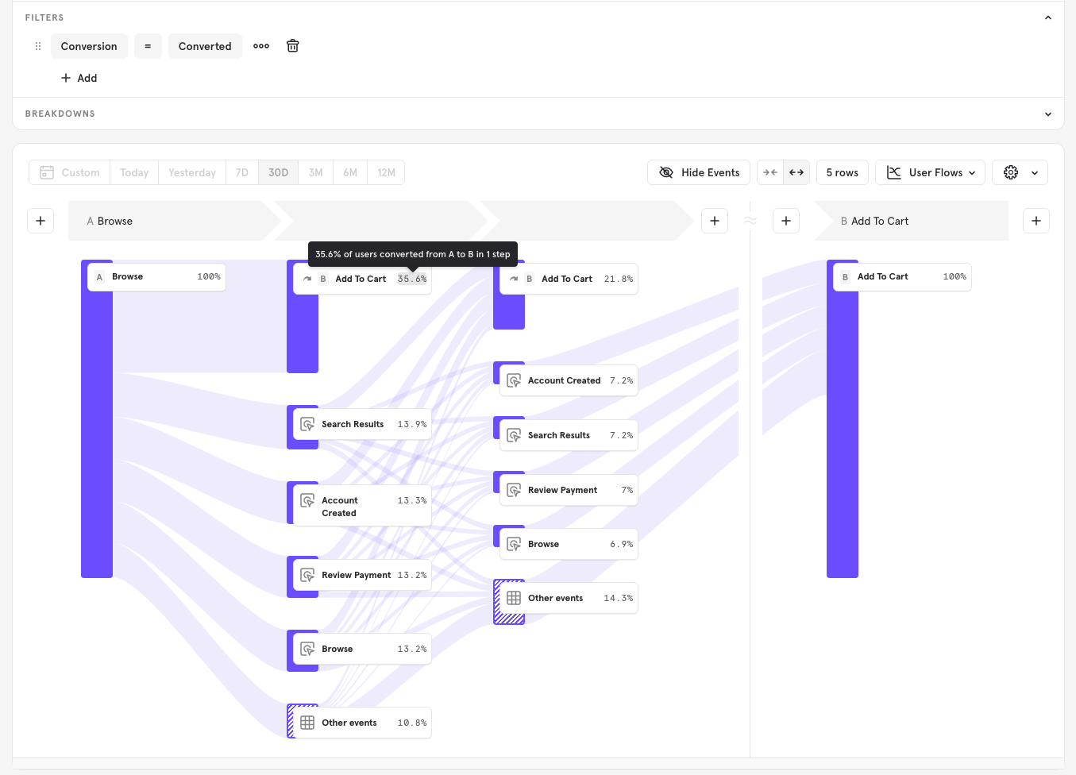
Task: Open the User Flows dropdown
Action: pyautogui.click(x=930, y=172)
